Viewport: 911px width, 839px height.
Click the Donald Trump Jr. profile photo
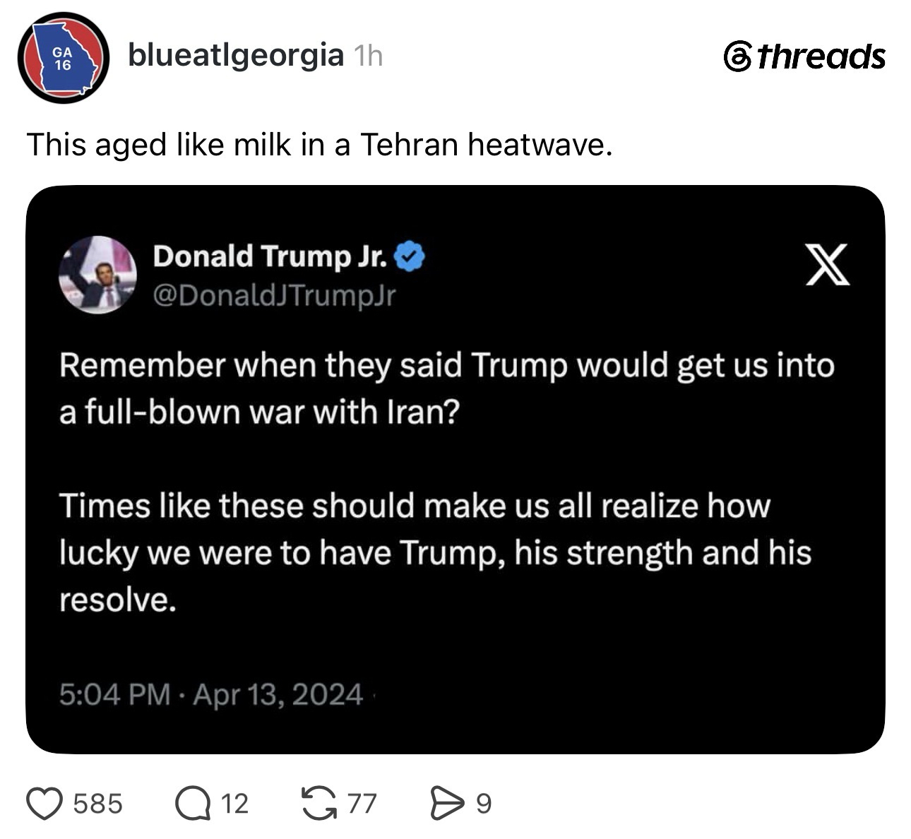coord(97,274)
